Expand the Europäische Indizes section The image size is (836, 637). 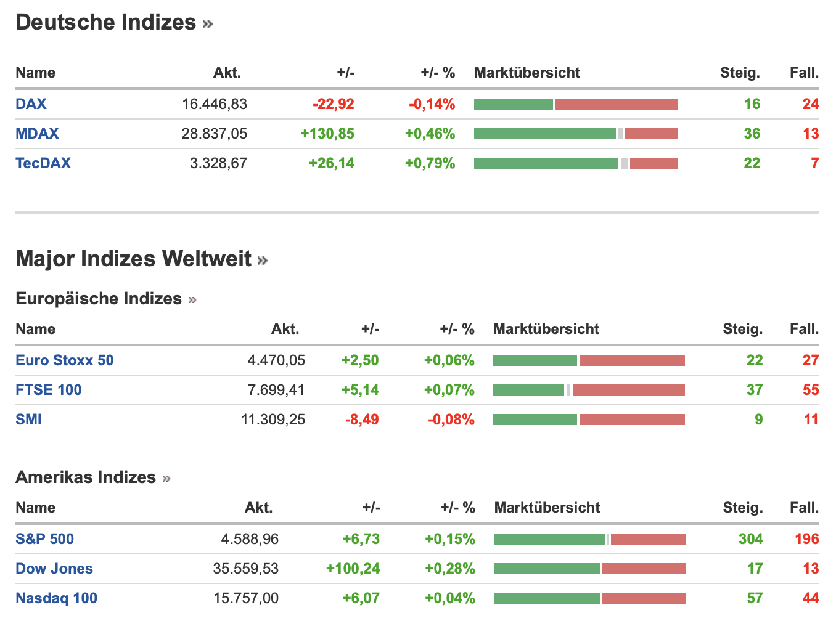tap(105, 299)
